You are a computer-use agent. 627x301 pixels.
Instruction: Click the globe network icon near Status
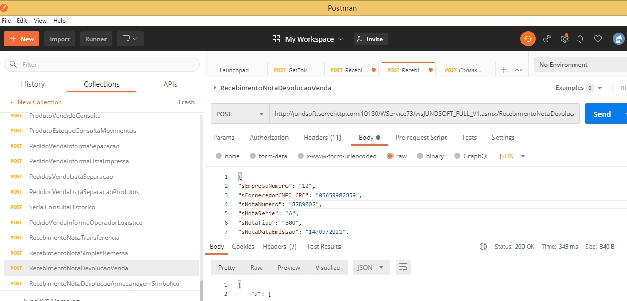[x=483, y=247]
